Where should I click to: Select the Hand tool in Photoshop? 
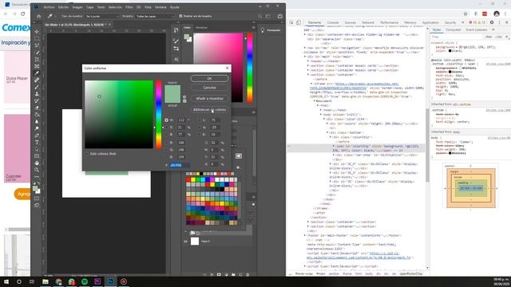pyautogui.click(x=37, y=163)
